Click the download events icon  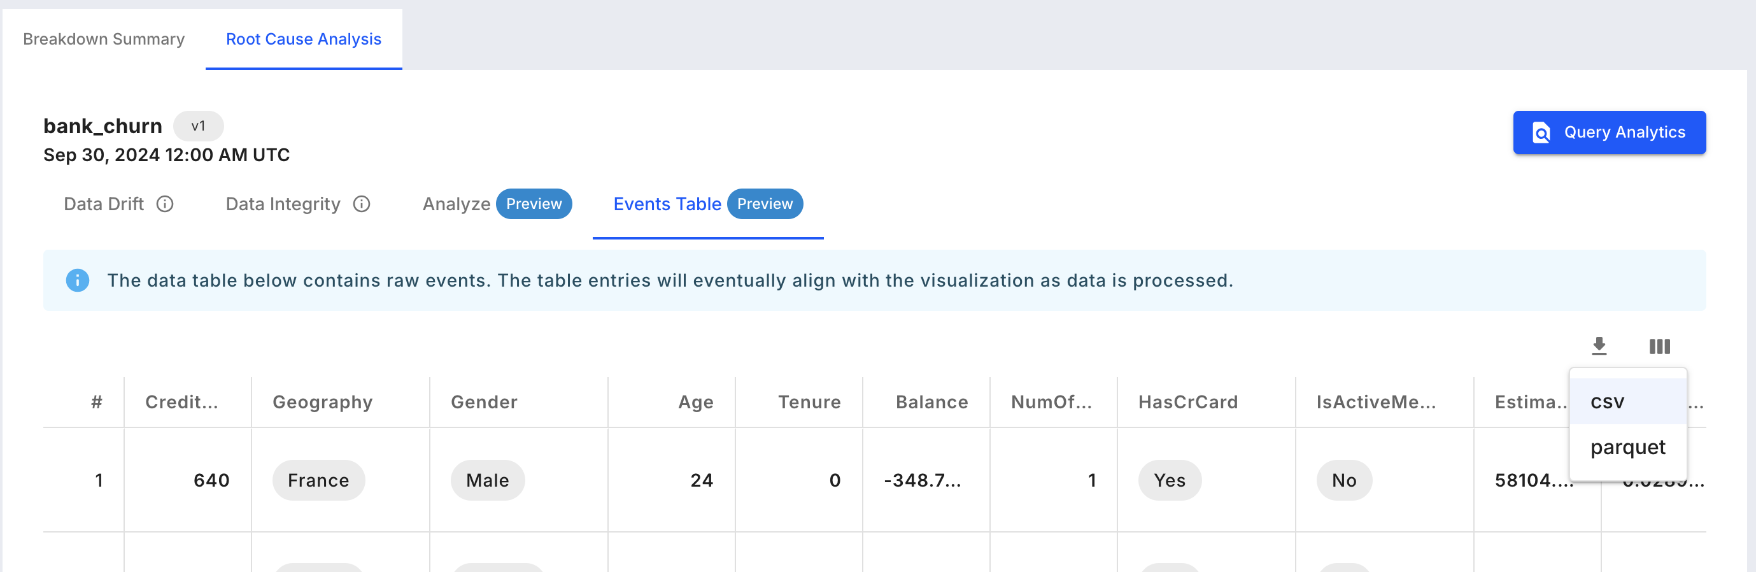(x=1599, y=346)
